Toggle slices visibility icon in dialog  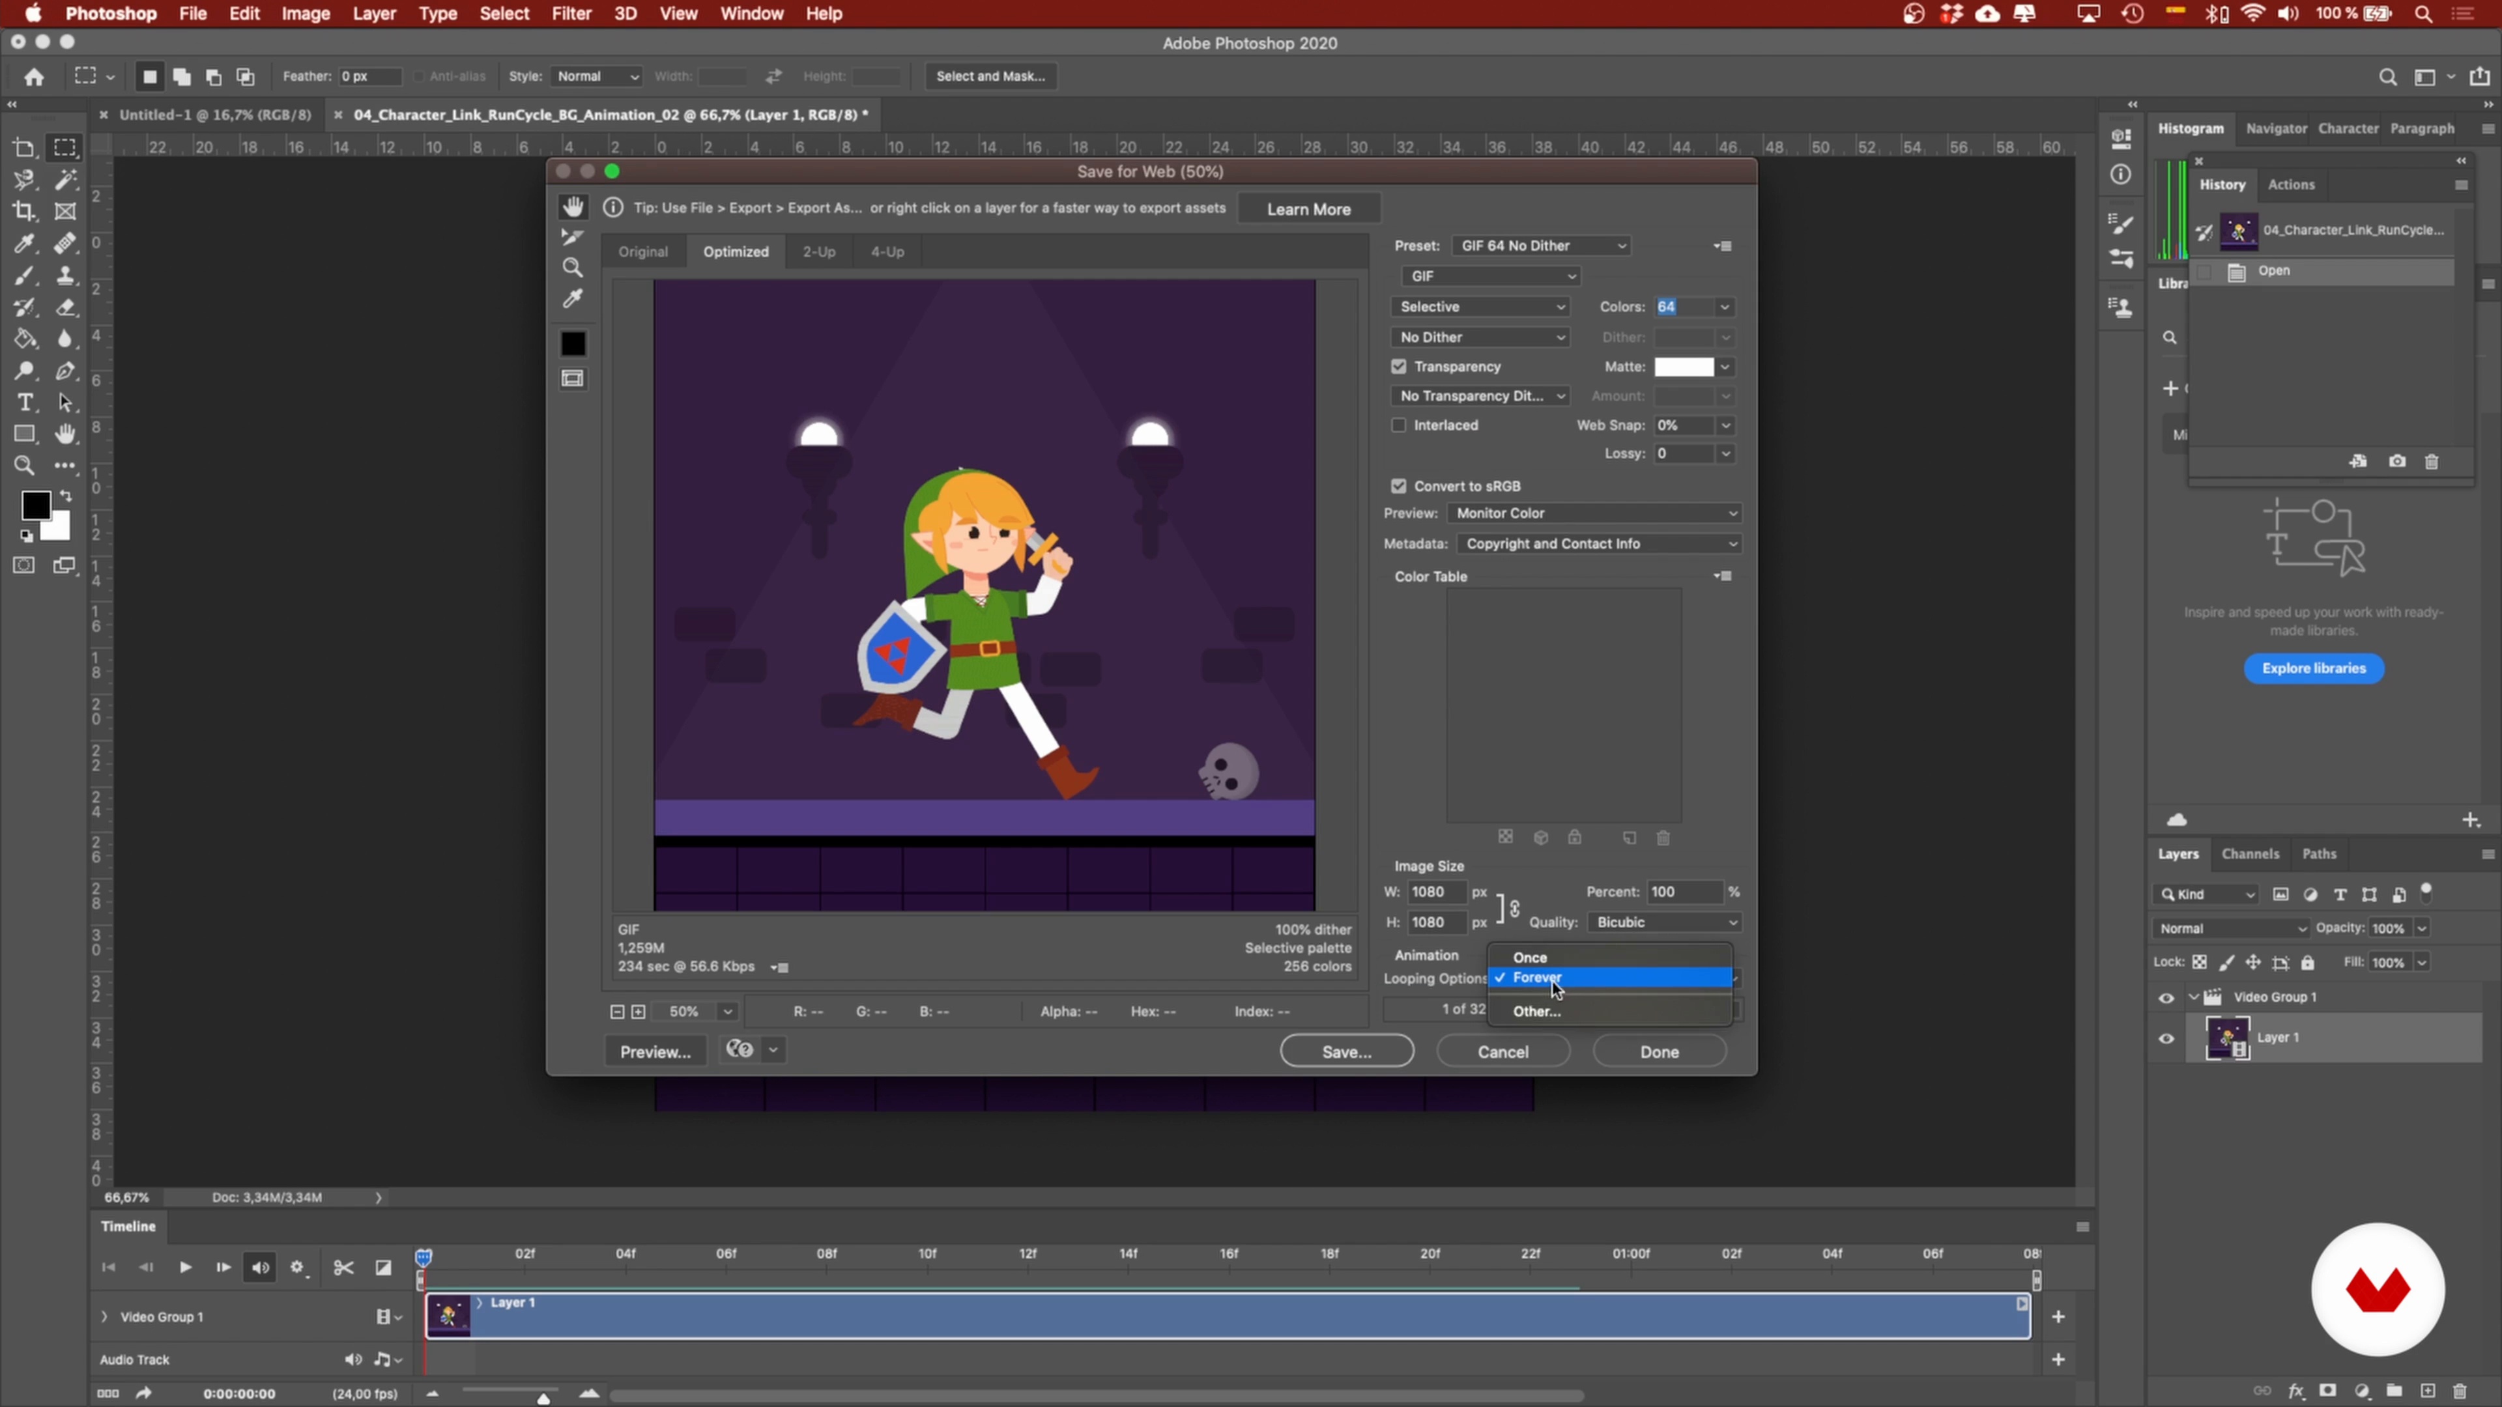pos(573,378)
